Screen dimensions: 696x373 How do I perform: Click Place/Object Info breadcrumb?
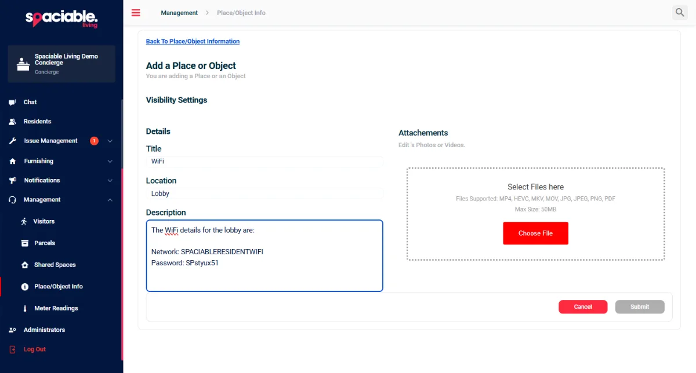click(241, 13)
